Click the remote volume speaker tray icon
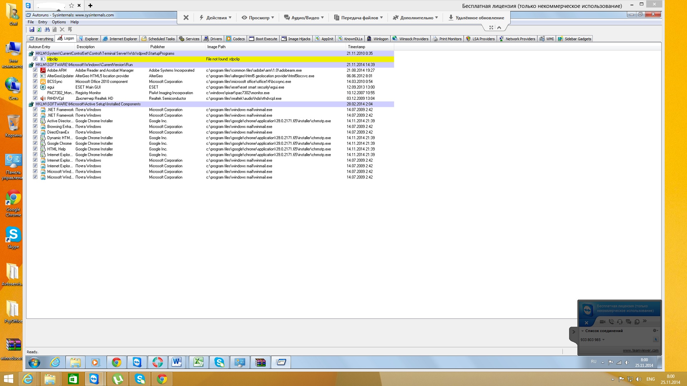 pos(627,362)
